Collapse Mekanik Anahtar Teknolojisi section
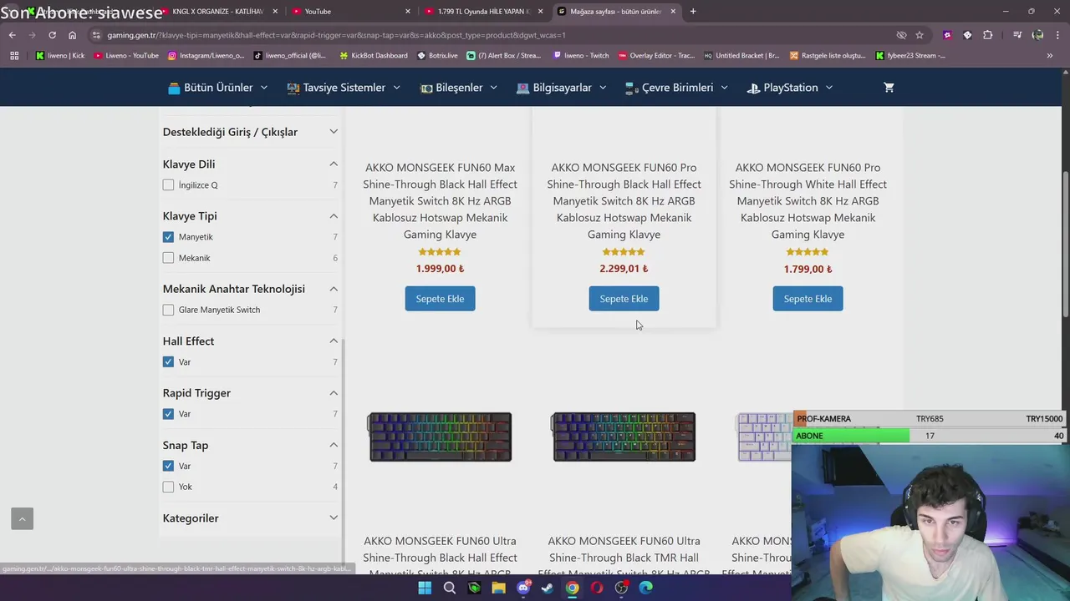Screen dimensions: 1070x601 334,289
